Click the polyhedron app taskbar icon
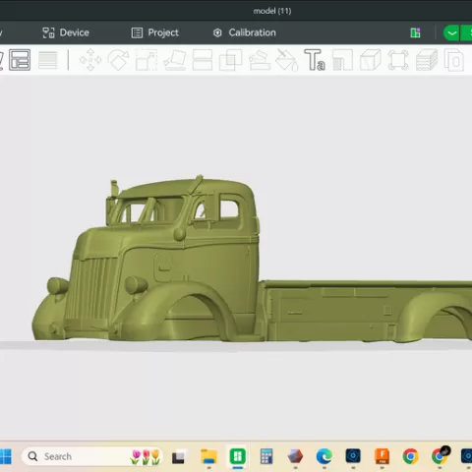The width and height of the screenshot is (472, 472). (295, 456)
